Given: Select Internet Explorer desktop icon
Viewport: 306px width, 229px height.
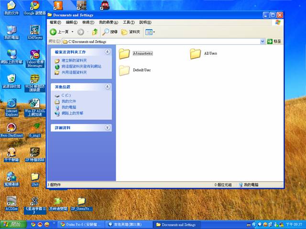Looking at the screenshot, I should [11, 107].
